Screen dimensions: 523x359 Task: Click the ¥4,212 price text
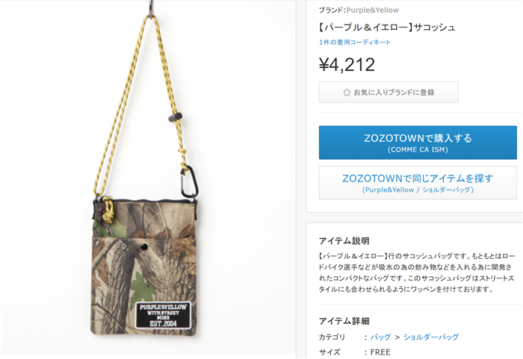pyautogui.click(x=347, y=65)
